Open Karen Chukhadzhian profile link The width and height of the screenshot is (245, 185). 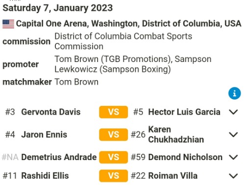pos(176,135)
